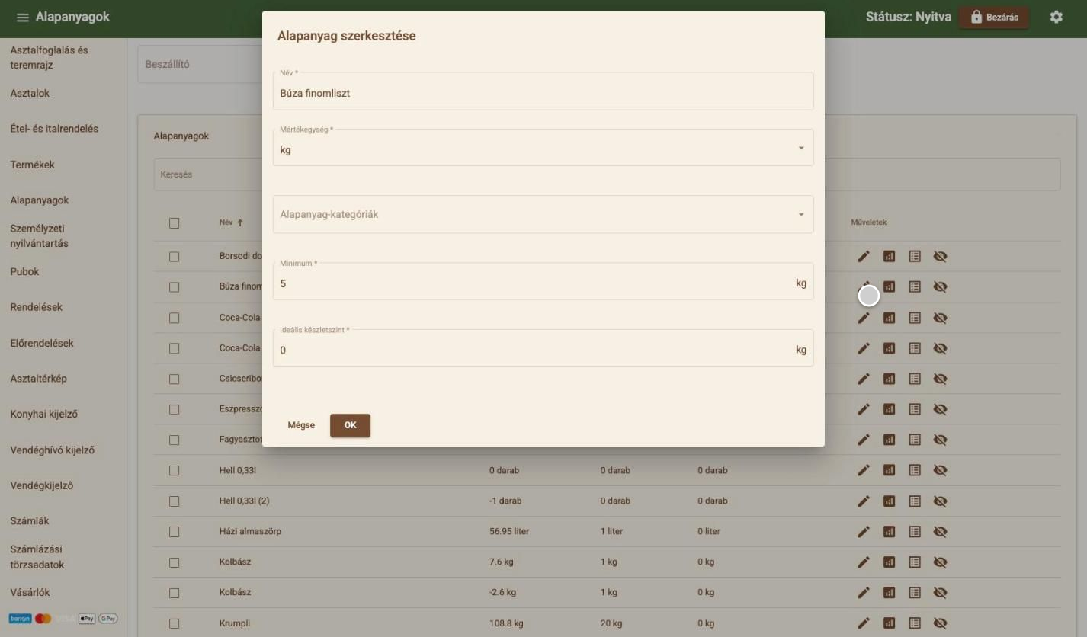Click the pencil icon in the Borsodi row

[864, 257]
